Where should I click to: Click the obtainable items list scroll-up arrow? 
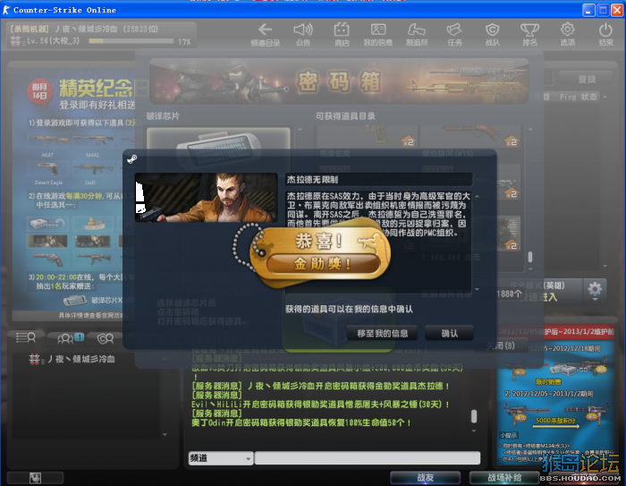[x=530, y=129]
